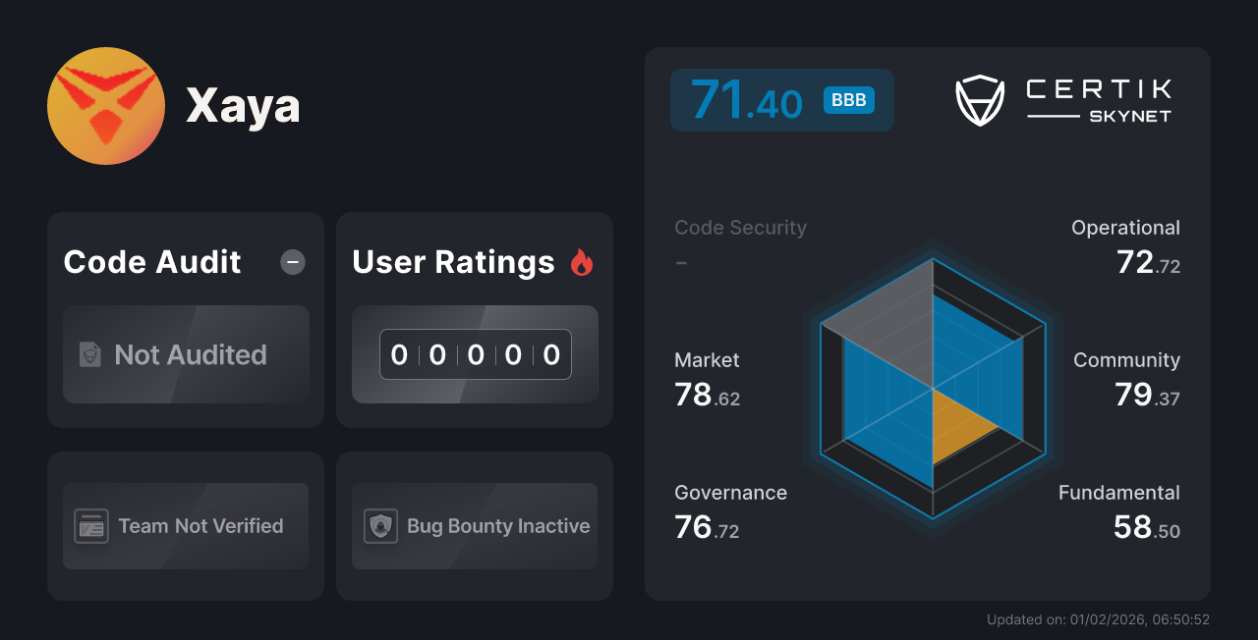Image resolution: width=1258 pixels, height=640 pixels.
Task: Toggle the Bug Bounty Inactive status
Action: pyautogui.click(x=474, y=526)
